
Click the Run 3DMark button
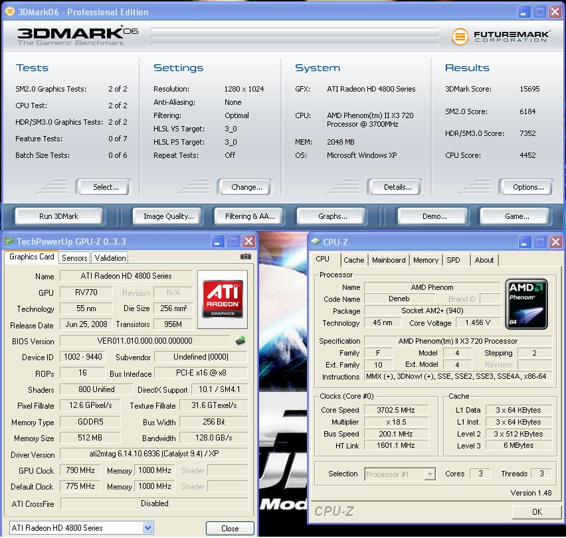(59, 216)
